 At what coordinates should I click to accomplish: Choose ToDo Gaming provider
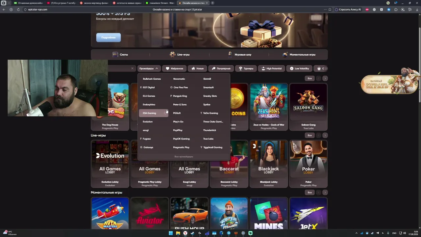click(210, 113)
